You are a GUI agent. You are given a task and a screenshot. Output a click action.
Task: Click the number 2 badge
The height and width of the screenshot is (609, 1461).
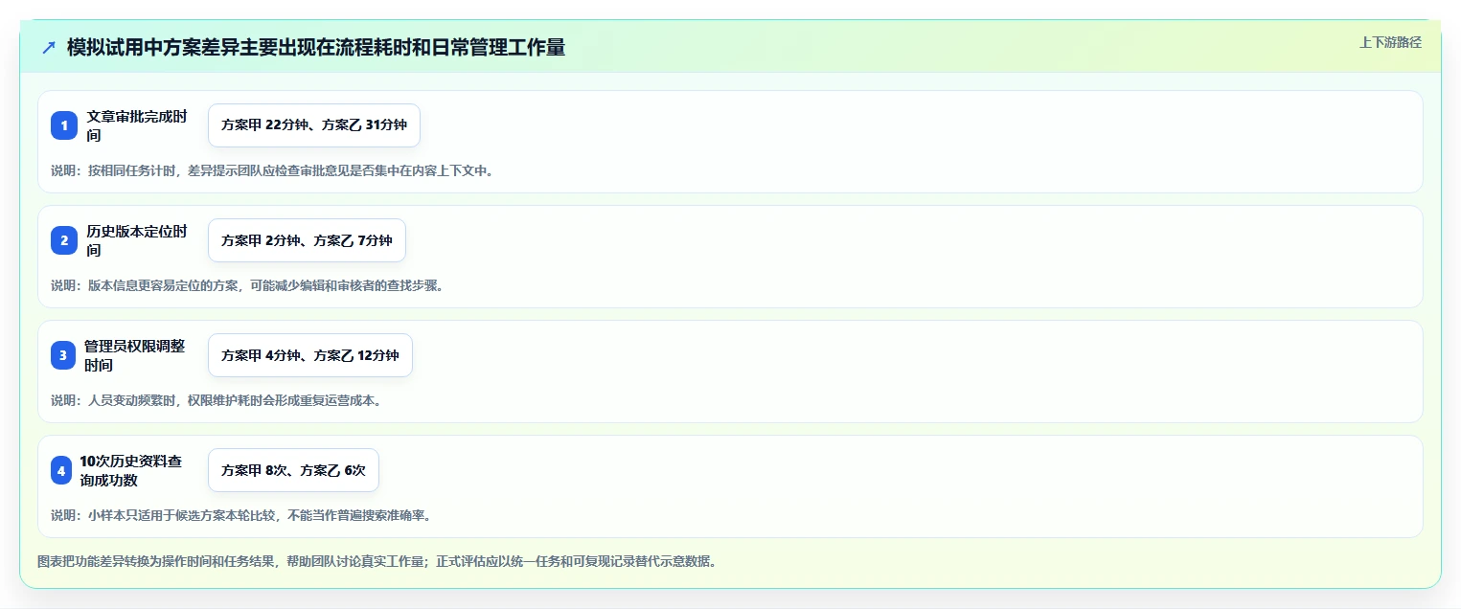coord(64,240)
